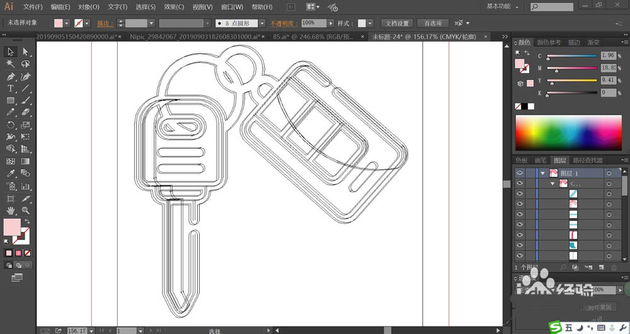The height and width of the screenshot is (334, 630).
Task: Select the Direct Selection tool
Action: 25,52
